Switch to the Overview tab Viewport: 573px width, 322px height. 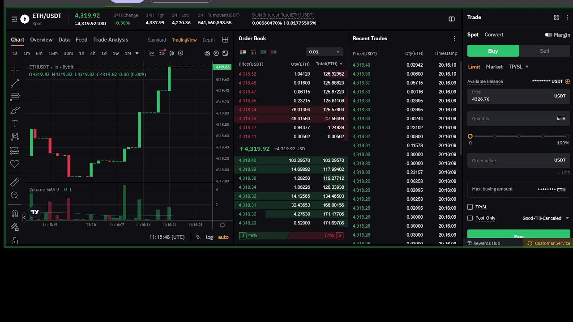tap(41, 40)
